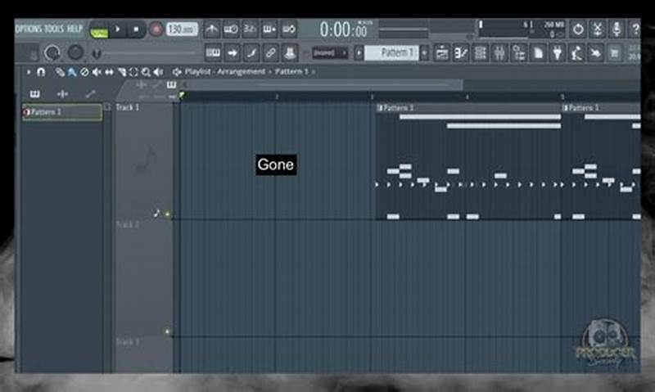Select the Delete tool
Screen dimensions: 655x392
click(84, 72)
